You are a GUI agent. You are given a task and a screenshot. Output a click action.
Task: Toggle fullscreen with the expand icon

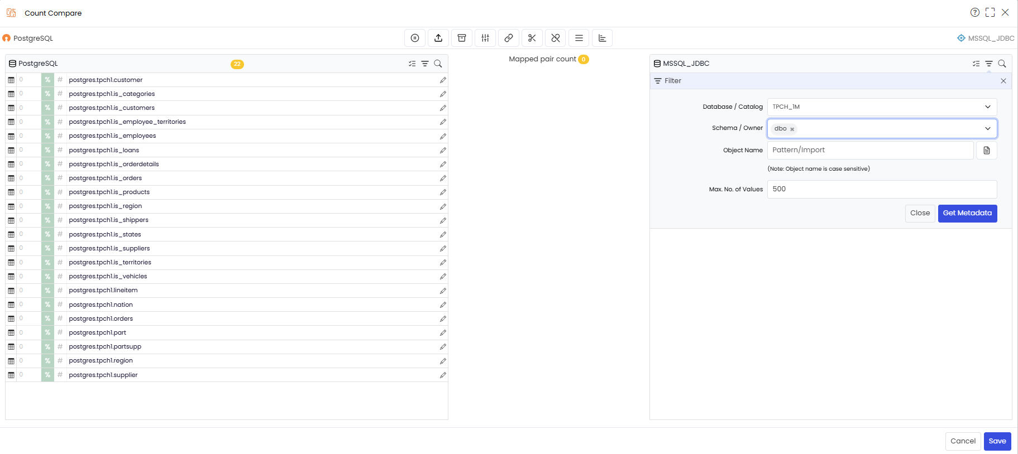(x=990, y=12)
